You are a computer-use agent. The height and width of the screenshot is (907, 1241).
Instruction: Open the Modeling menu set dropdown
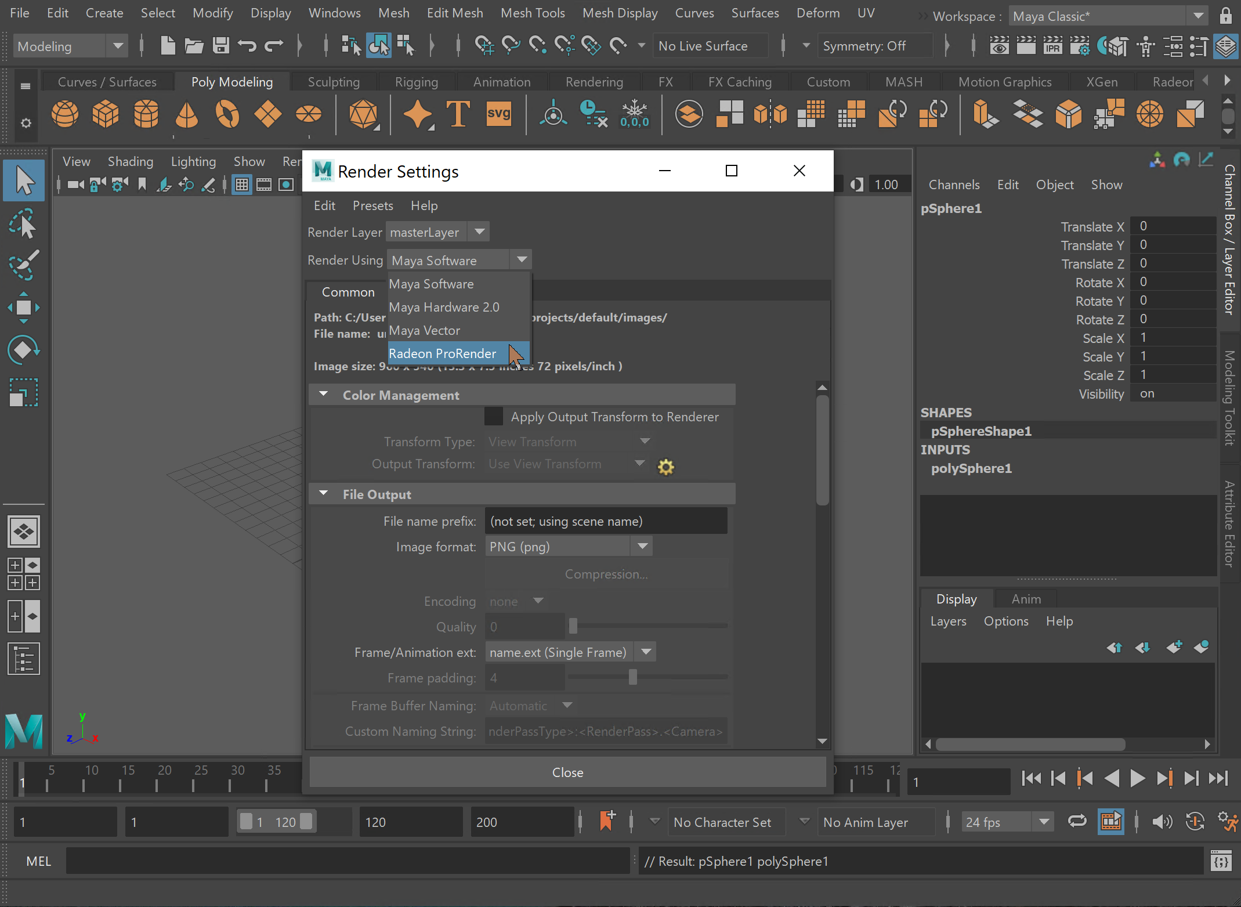tap(70, 46)
